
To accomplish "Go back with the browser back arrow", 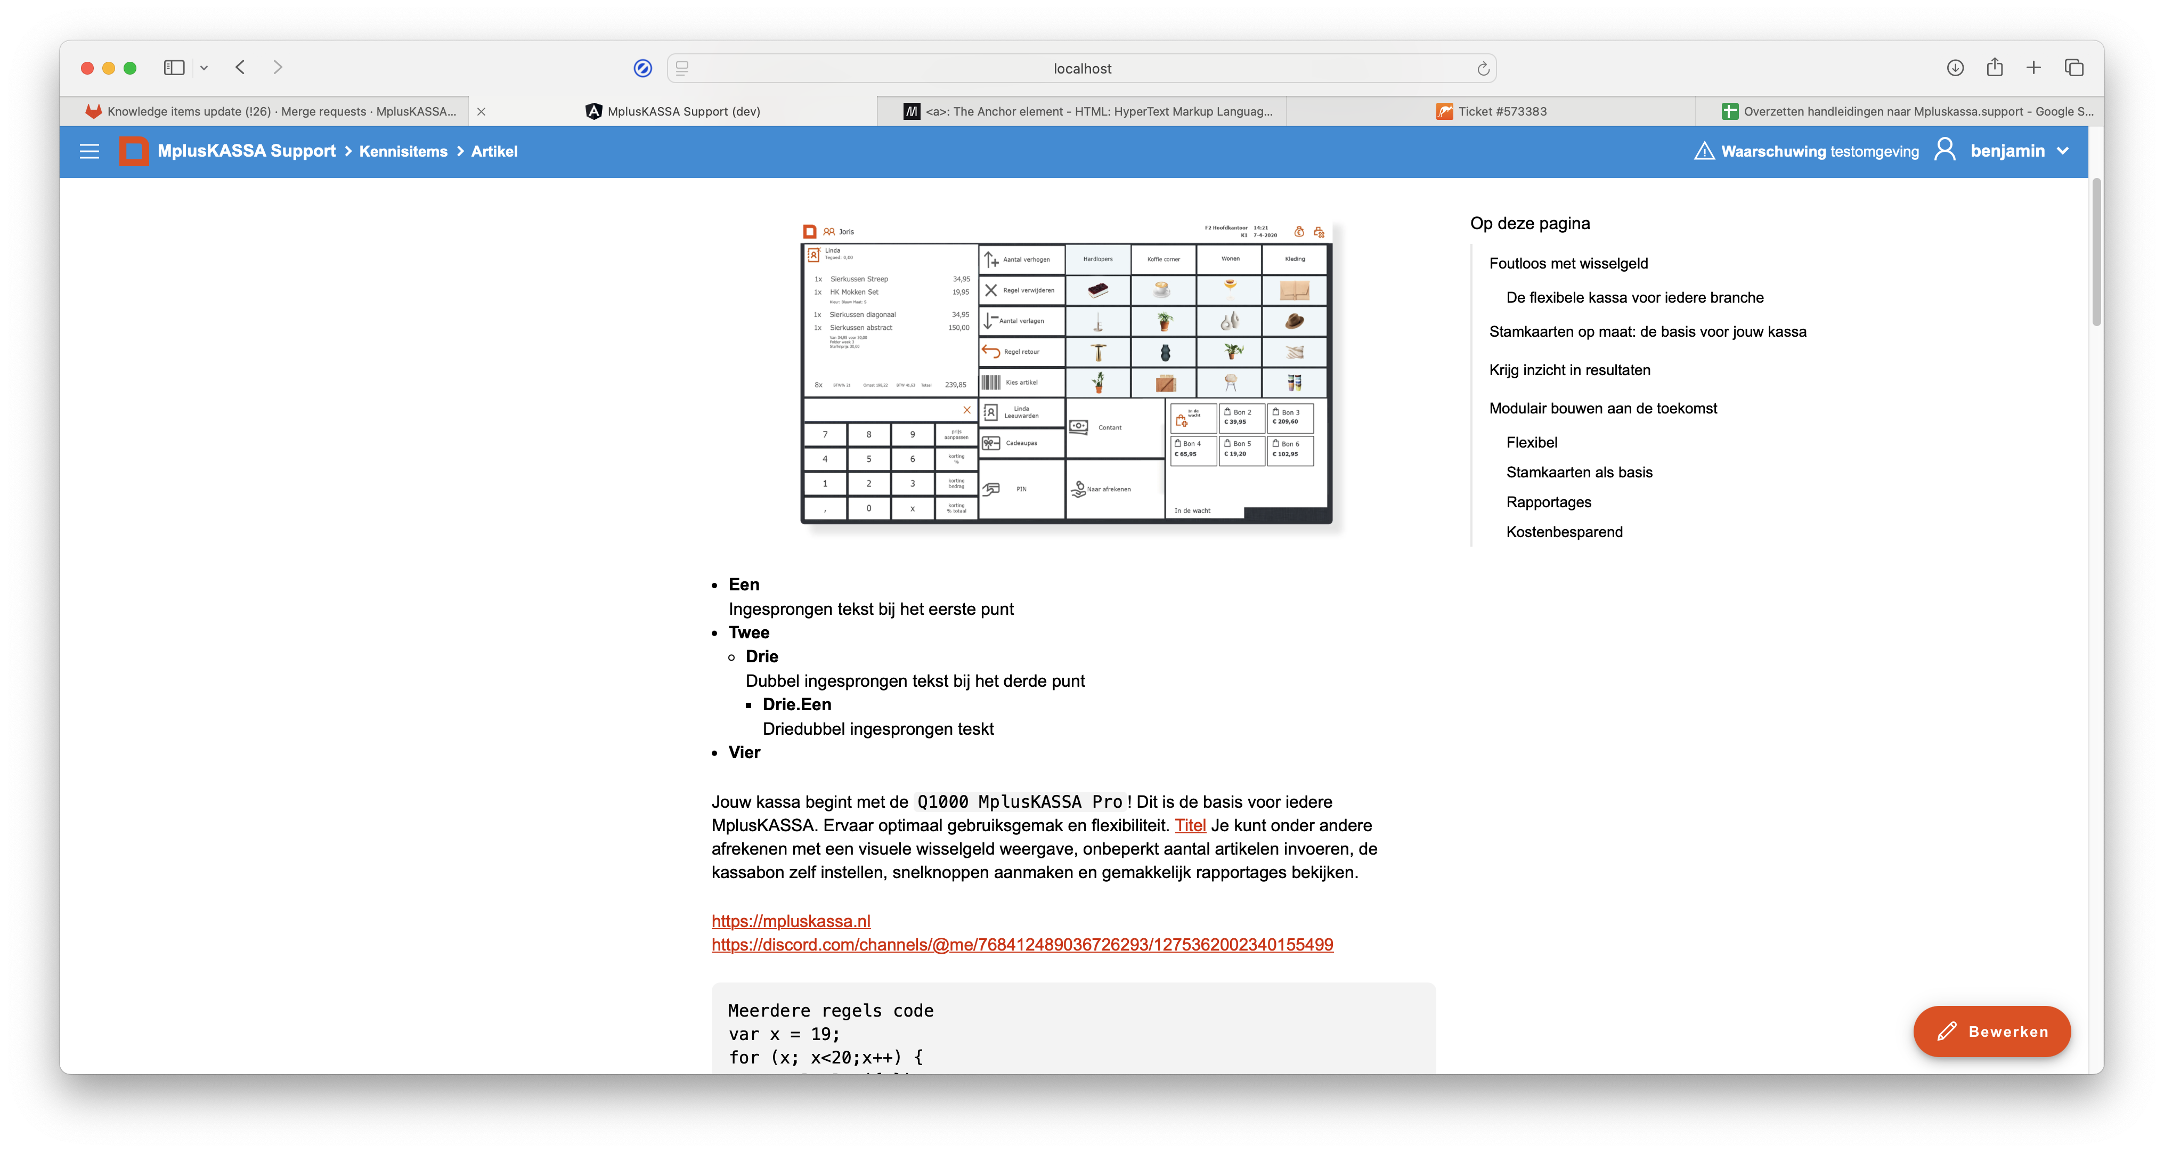I will [240, 67].
